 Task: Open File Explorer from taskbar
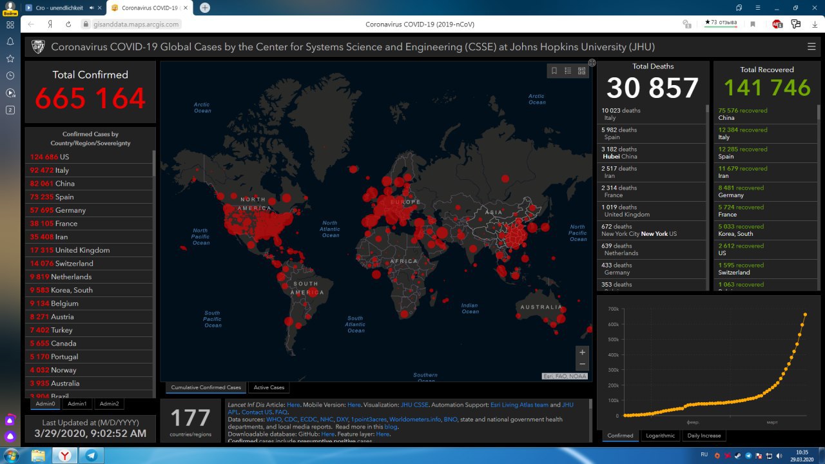click(39, 455)
